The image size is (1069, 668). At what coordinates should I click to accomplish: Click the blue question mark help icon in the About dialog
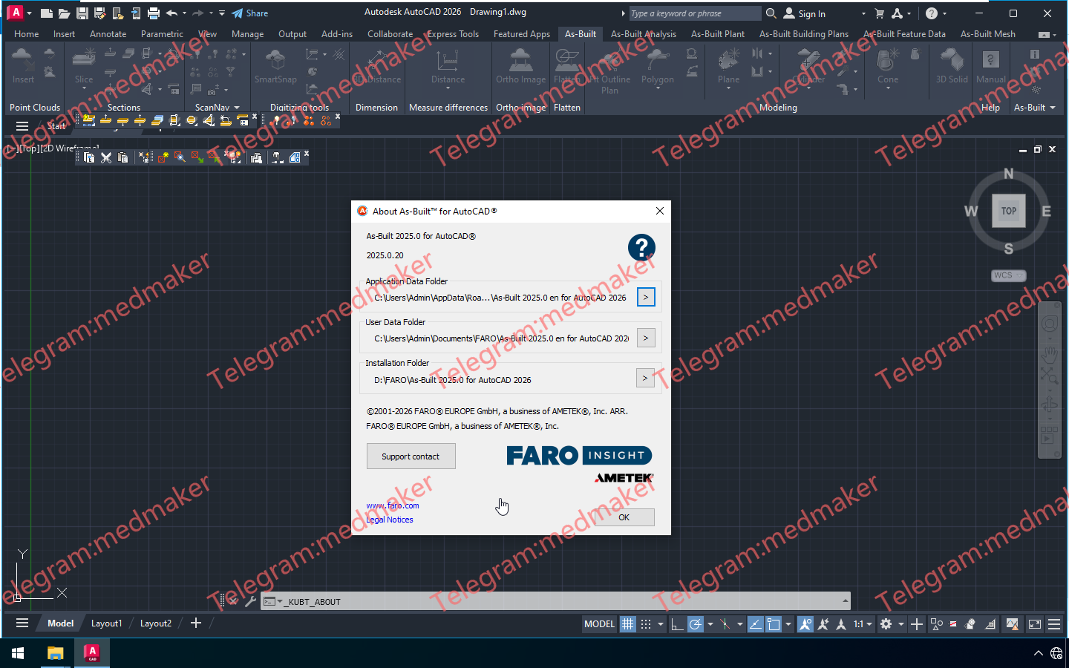click(641, 247)
